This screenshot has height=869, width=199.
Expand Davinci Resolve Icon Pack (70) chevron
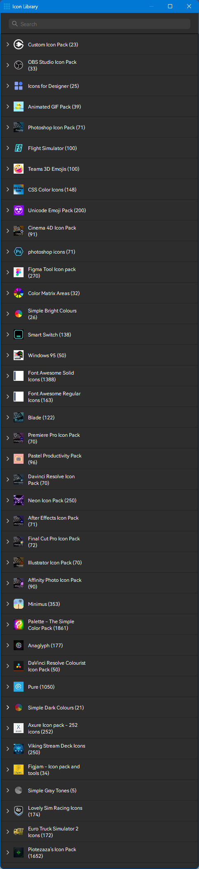tap(7, 479)
